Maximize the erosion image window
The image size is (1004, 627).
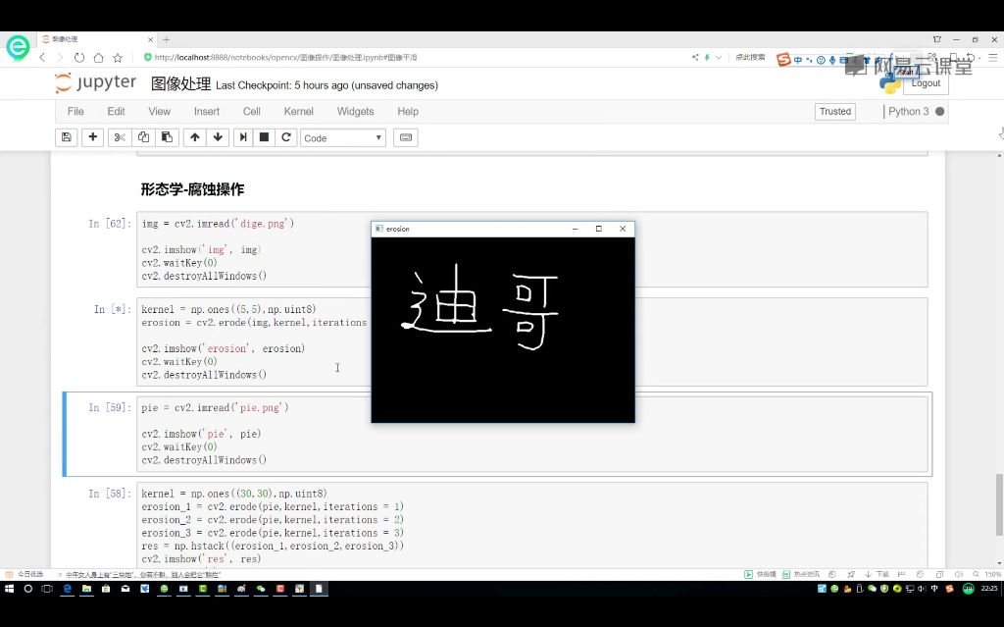tap(599, 229)
